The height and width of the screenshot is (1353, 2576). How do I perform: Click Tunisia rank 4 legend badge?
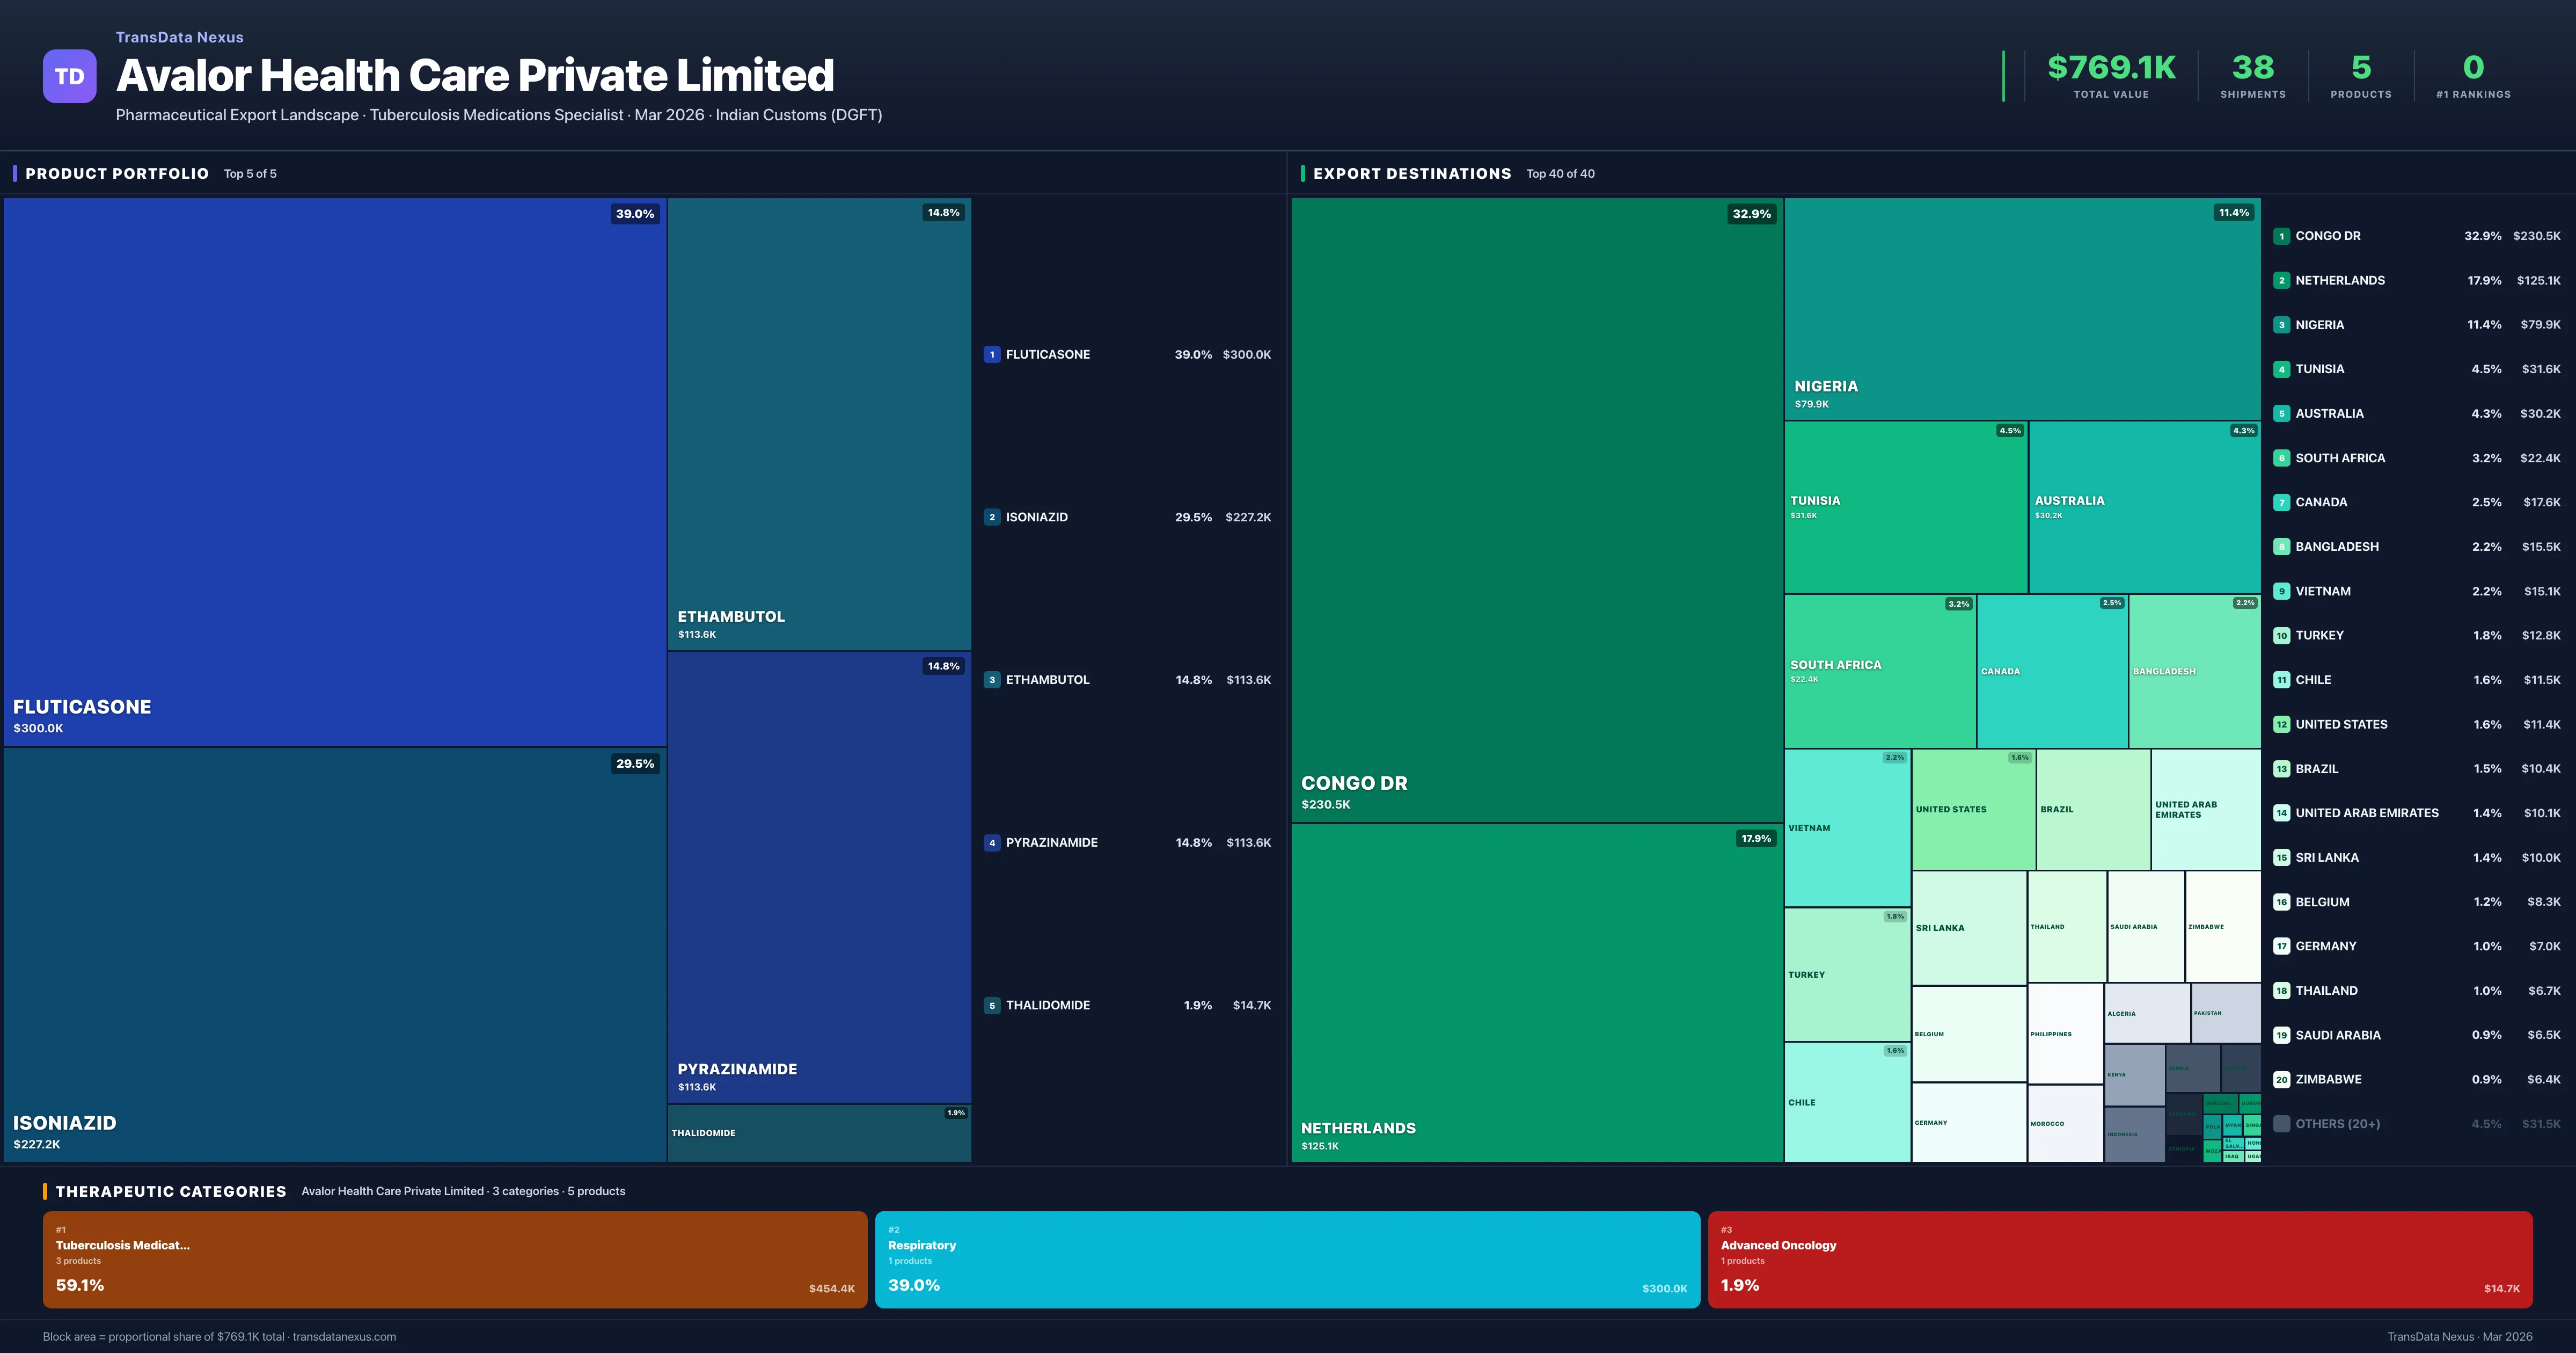pos(2281,369)
